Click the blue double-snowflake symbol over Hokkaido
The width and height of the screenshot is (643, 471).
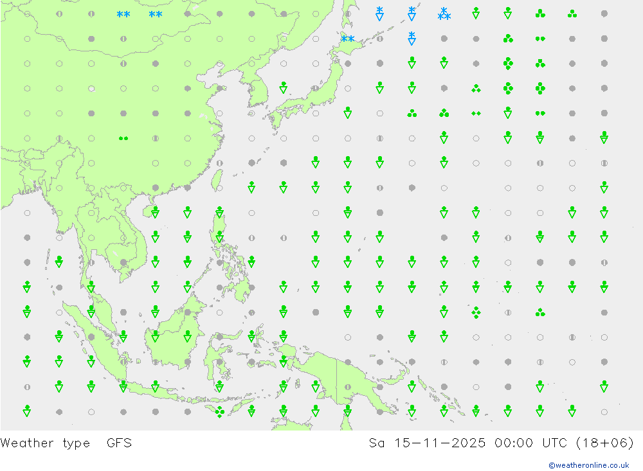tap(348, 39)
